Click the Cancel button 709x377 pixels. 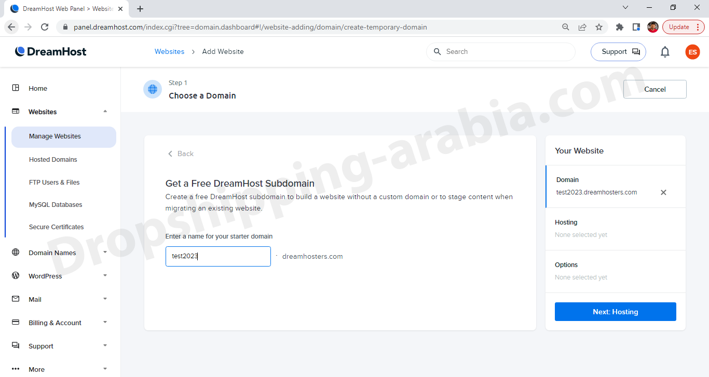(655, 89)
